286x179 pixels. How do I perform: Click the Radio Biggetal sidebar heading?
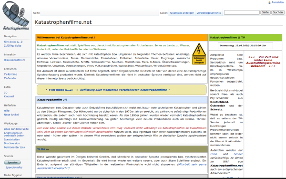tap(13, 175)
